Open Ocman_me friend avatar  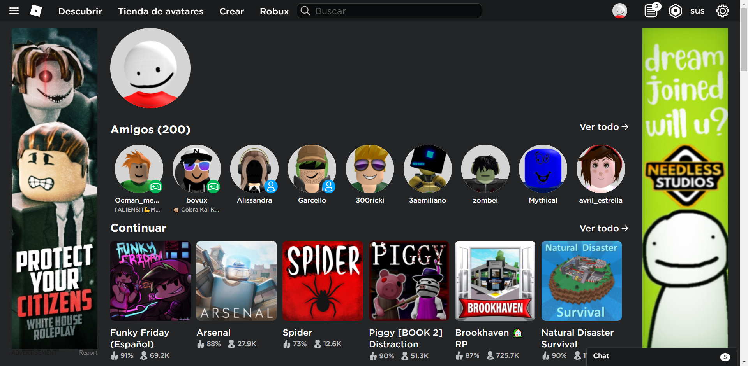coord(139,169)
